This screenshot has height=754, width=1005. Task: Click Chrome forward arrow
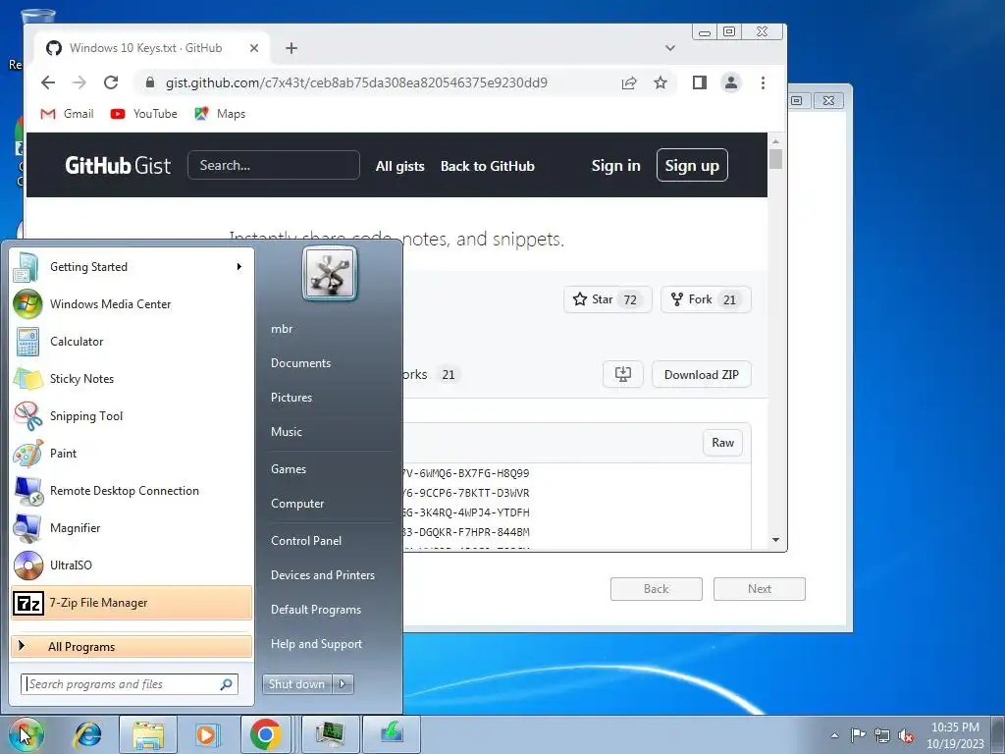79,82
